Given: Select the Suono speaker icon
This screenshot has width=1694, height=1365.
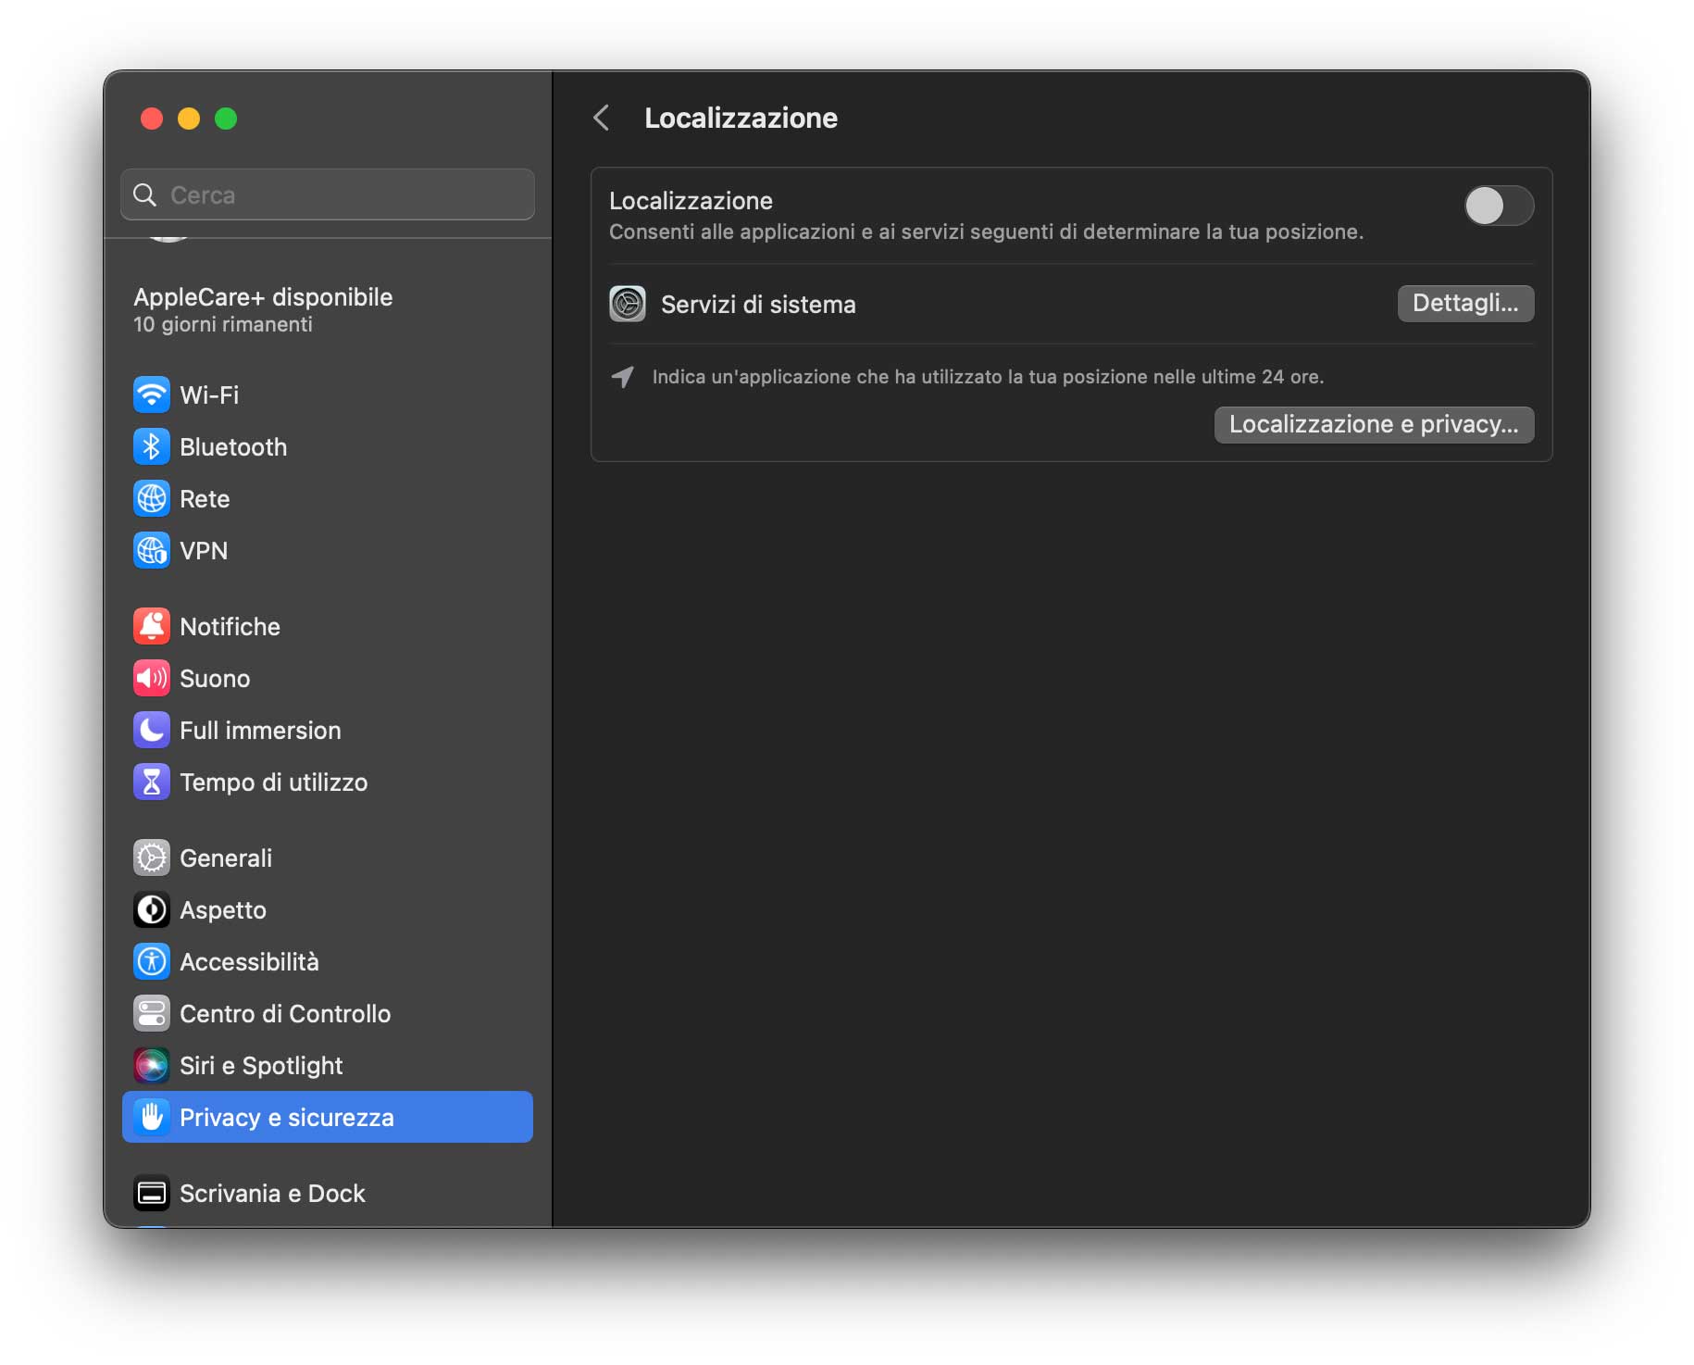Looking at the screenshot, I should pyautogui.click(x=152, y=678).
